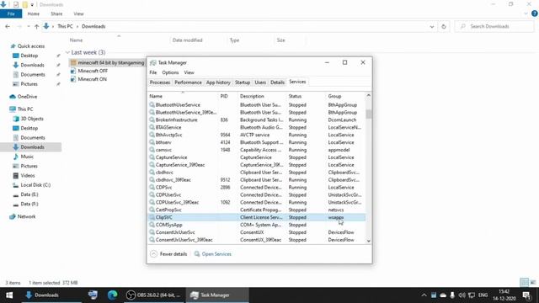
Task: Open the notification center icon
Action: (x=526, y=295)
